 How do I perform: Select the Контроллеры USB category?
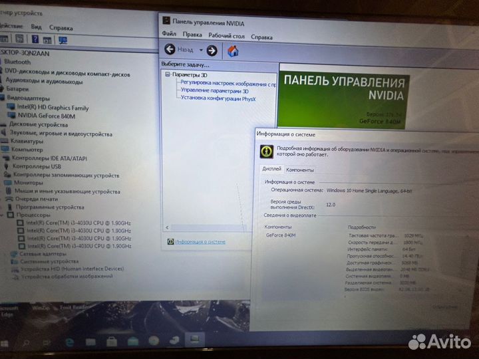(x=37, y=166)
